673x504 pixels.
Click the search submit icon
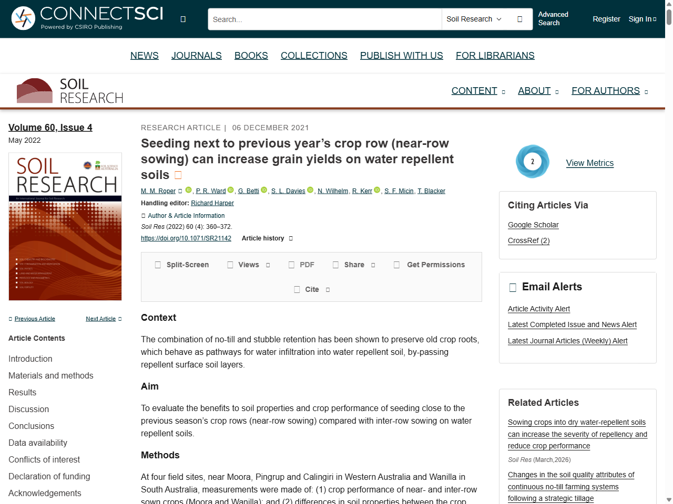(x=519, y=19)
